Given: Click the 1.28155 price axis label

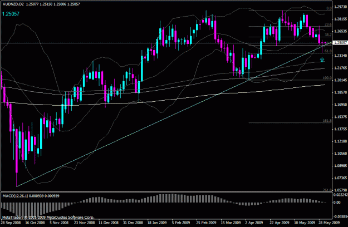Looking at the screenshot, I should pos(340,19).
